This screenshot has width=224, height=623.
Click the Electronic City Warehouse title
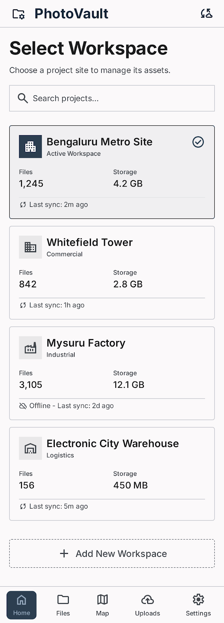point(113,443)
